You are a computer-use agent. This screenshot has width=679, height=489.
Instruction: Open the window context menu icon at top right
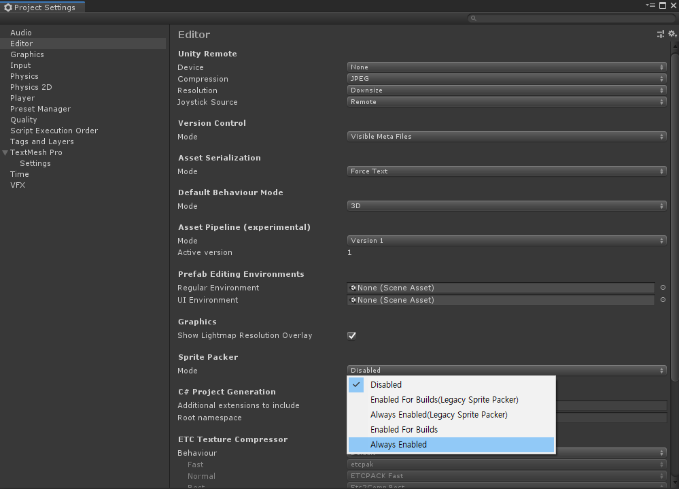650,5
